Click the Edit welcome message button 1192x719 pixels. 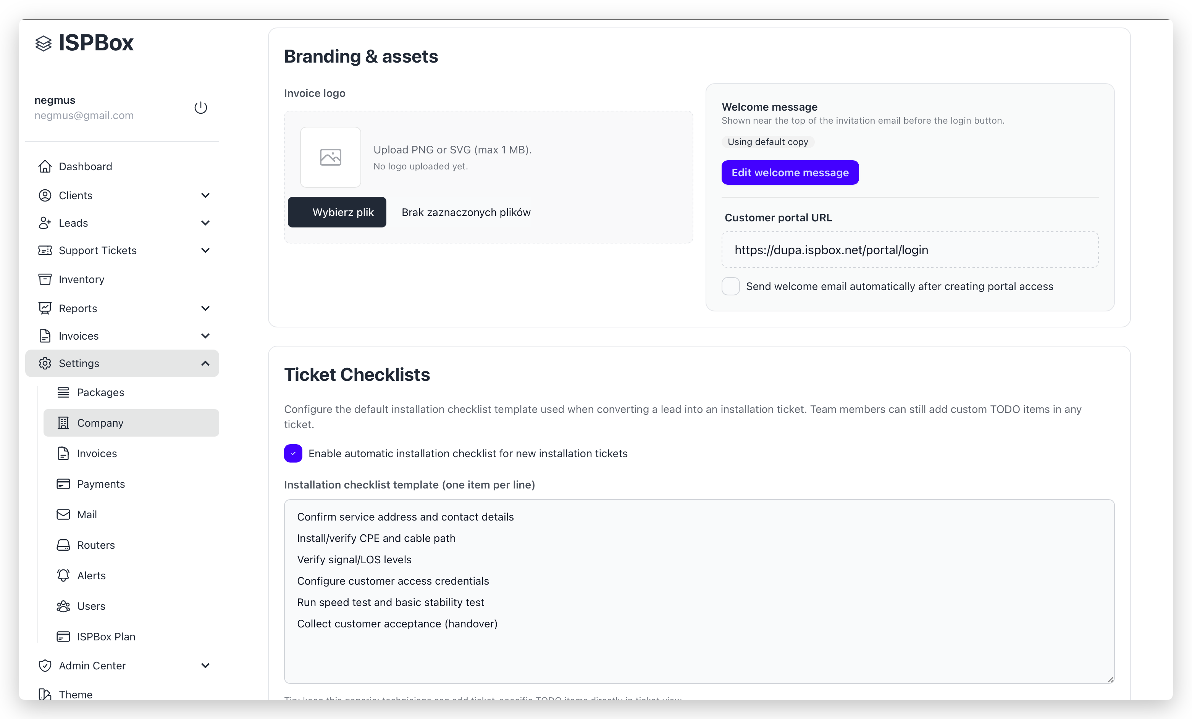tap(790, 172)
